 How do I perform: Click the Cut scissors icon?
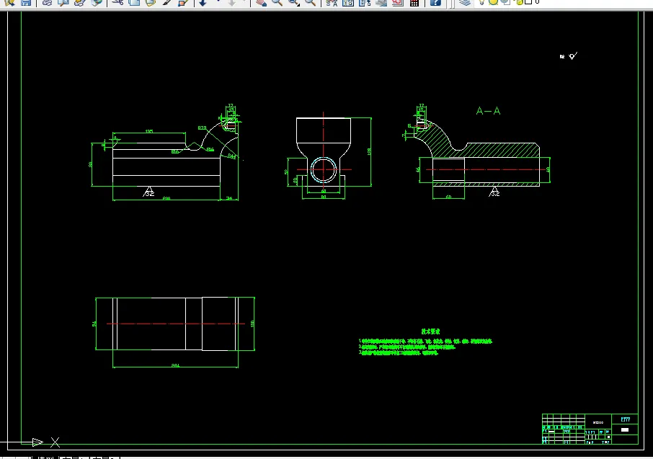point(118,2)
